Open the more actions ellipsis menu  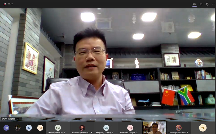[213, 4]
